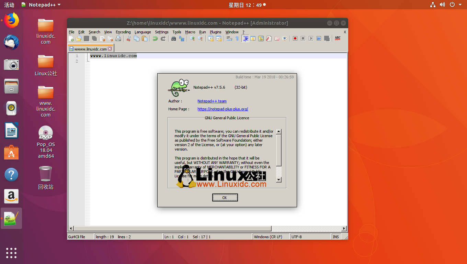Click Run Macro Multiple Times icon
Viewport: 467px width, 264px height.
tap(319, 38)
